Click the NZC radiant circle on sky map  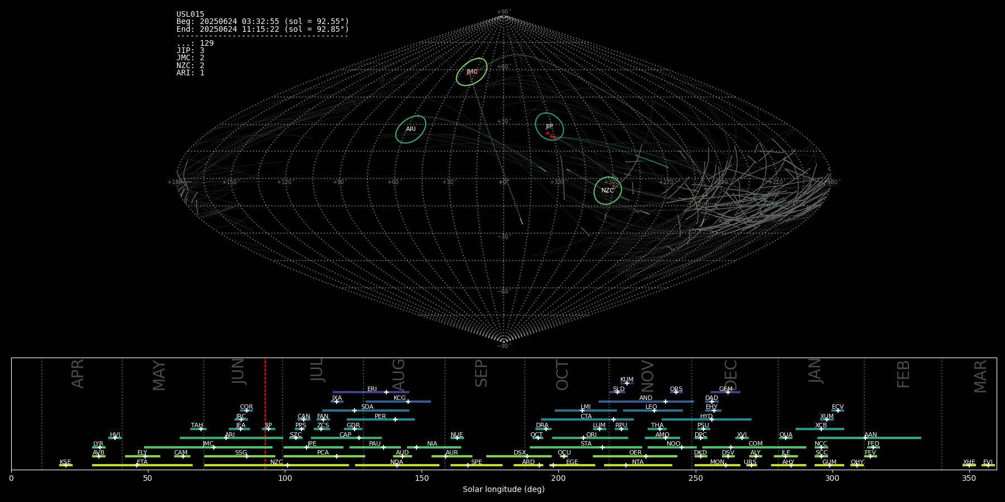coord(608,191)
